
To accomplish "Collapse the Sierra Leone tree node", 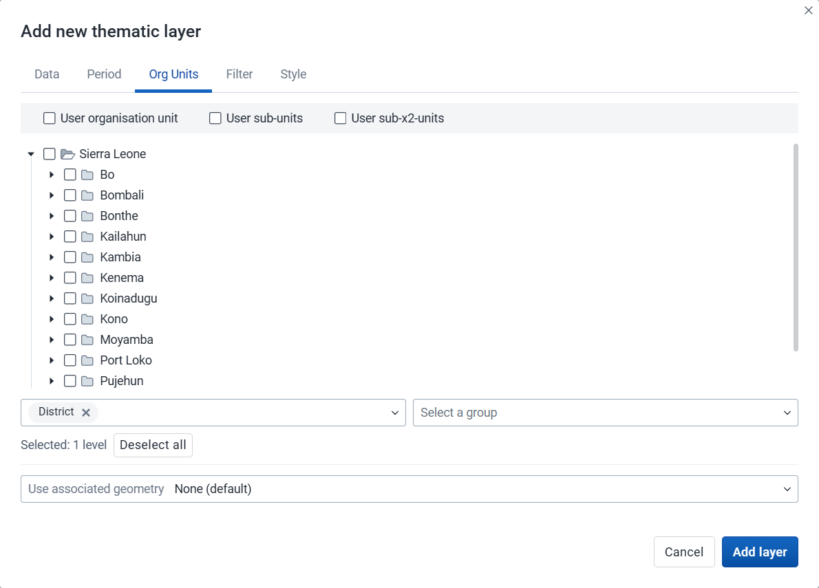I will tap(31, 154).
